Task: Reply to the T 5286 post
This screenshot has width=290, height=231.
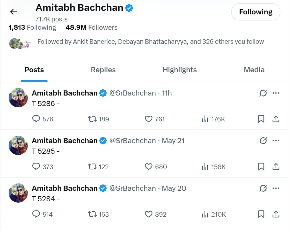Action: [36, 119]
